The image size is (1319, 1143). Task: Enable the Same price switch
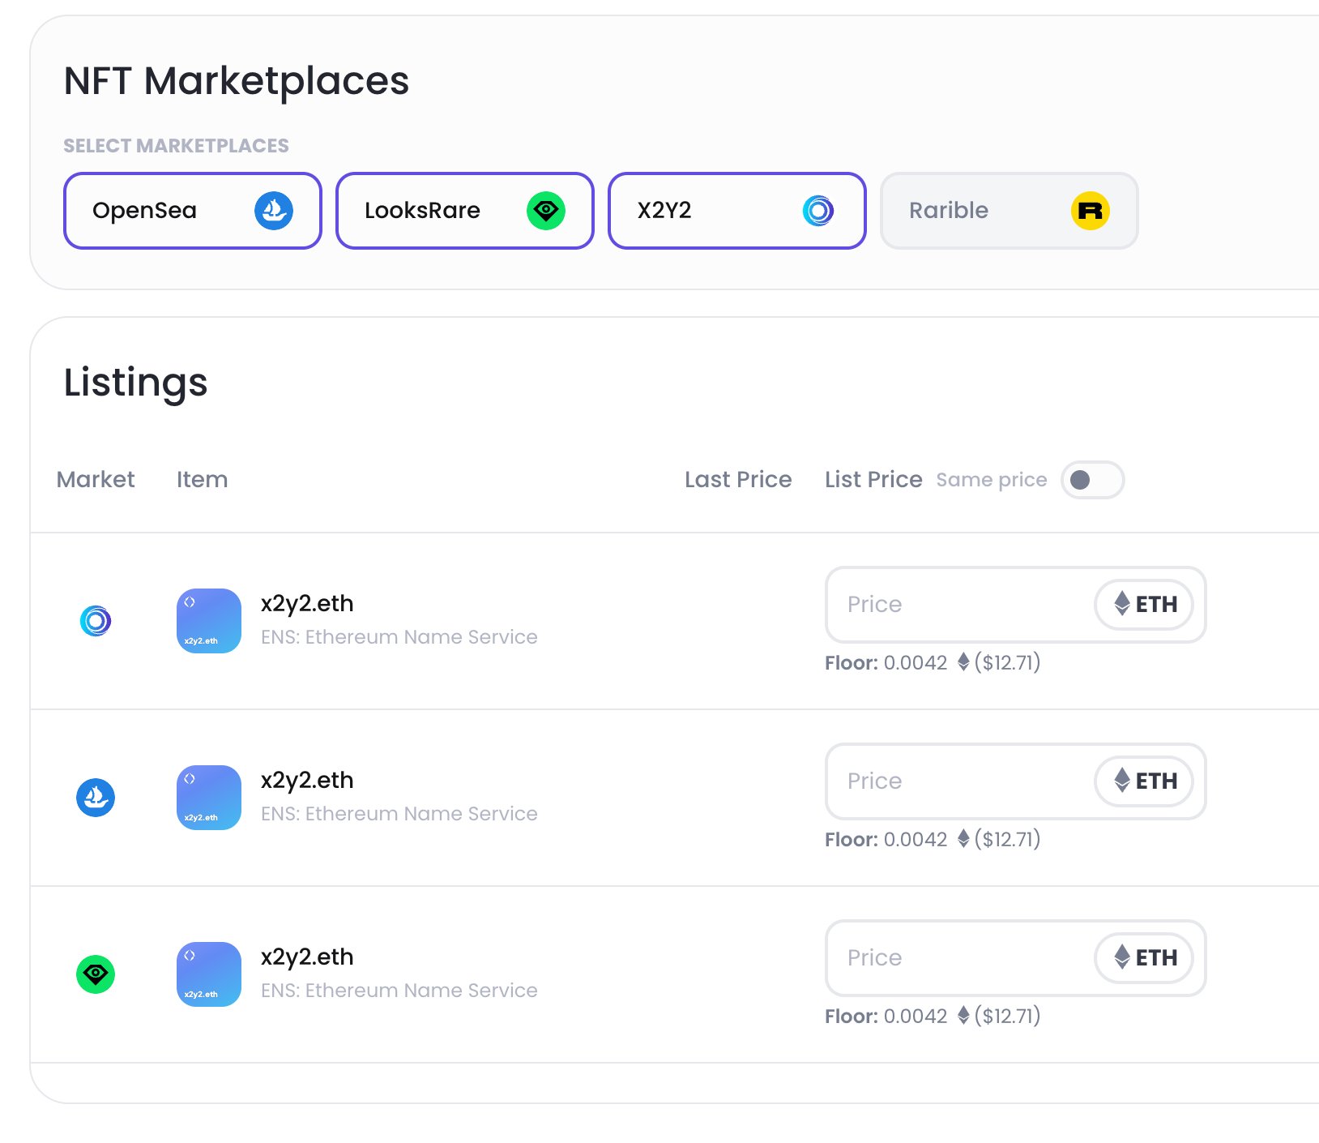pos(1092,480)
